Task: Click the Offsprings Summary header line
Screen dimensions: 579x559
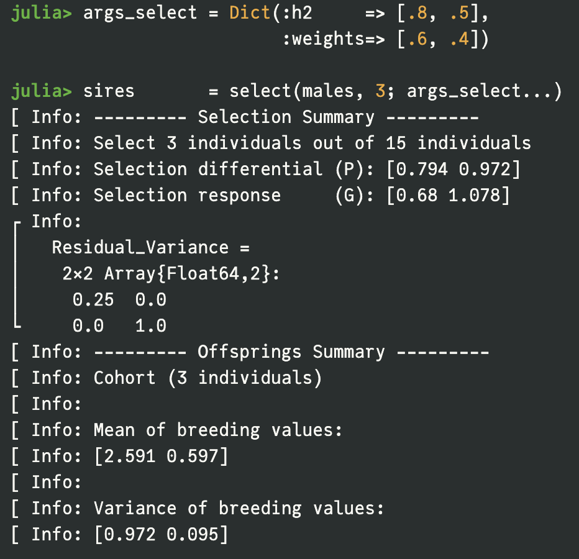Action: coord(291,352)
